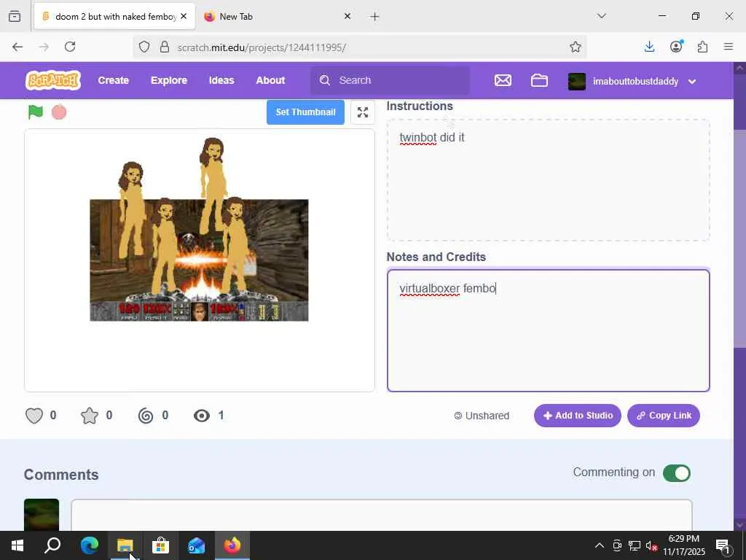The image size is (746, 560).
Task: Click the star favorite icon
Action: click(x=90, y=416)
